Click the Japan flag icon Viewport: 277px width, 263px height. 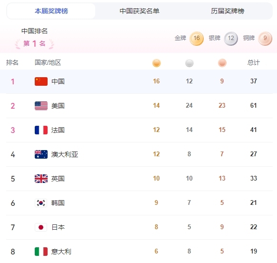pyautogui.click(x=41, y=227)
